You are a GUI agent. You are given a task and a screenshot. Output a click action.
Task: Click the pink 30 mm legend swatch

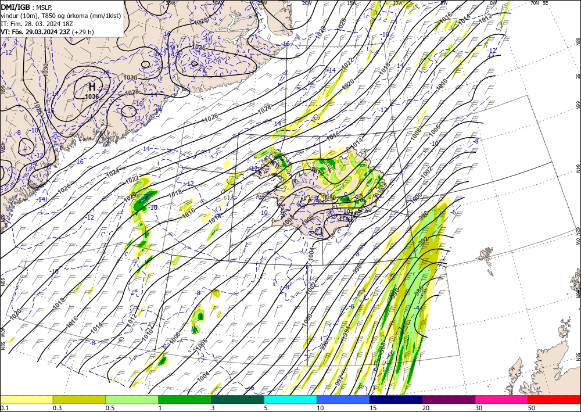pos(502,399)
